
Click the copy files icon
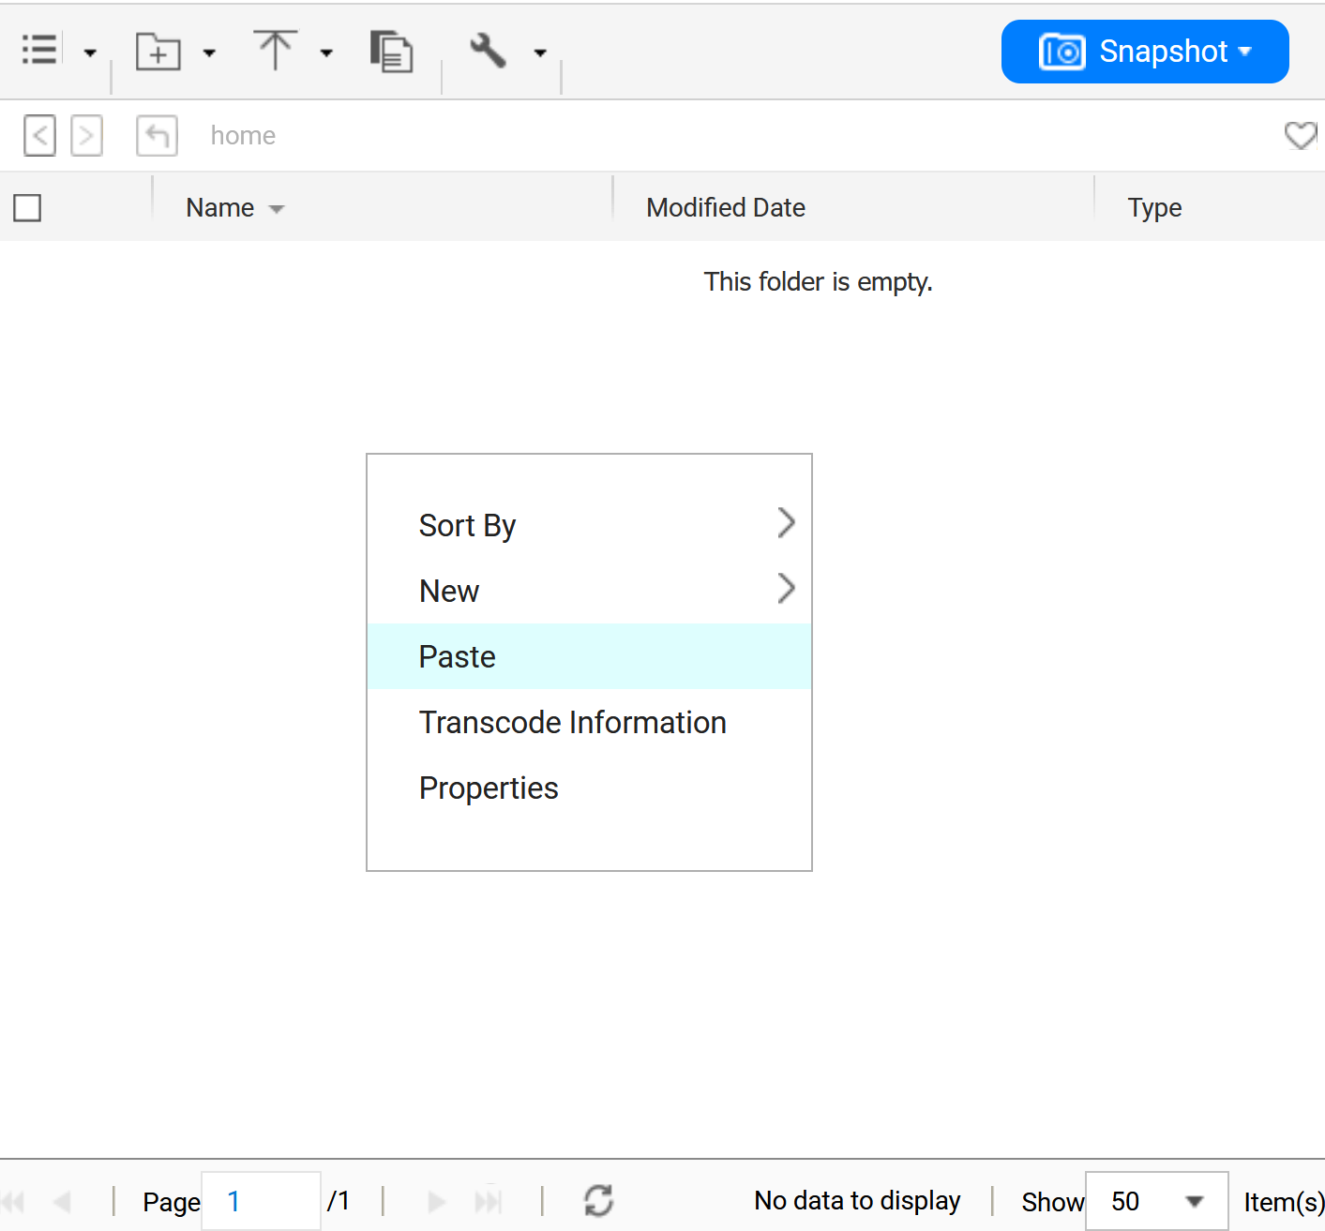point(391,52)
